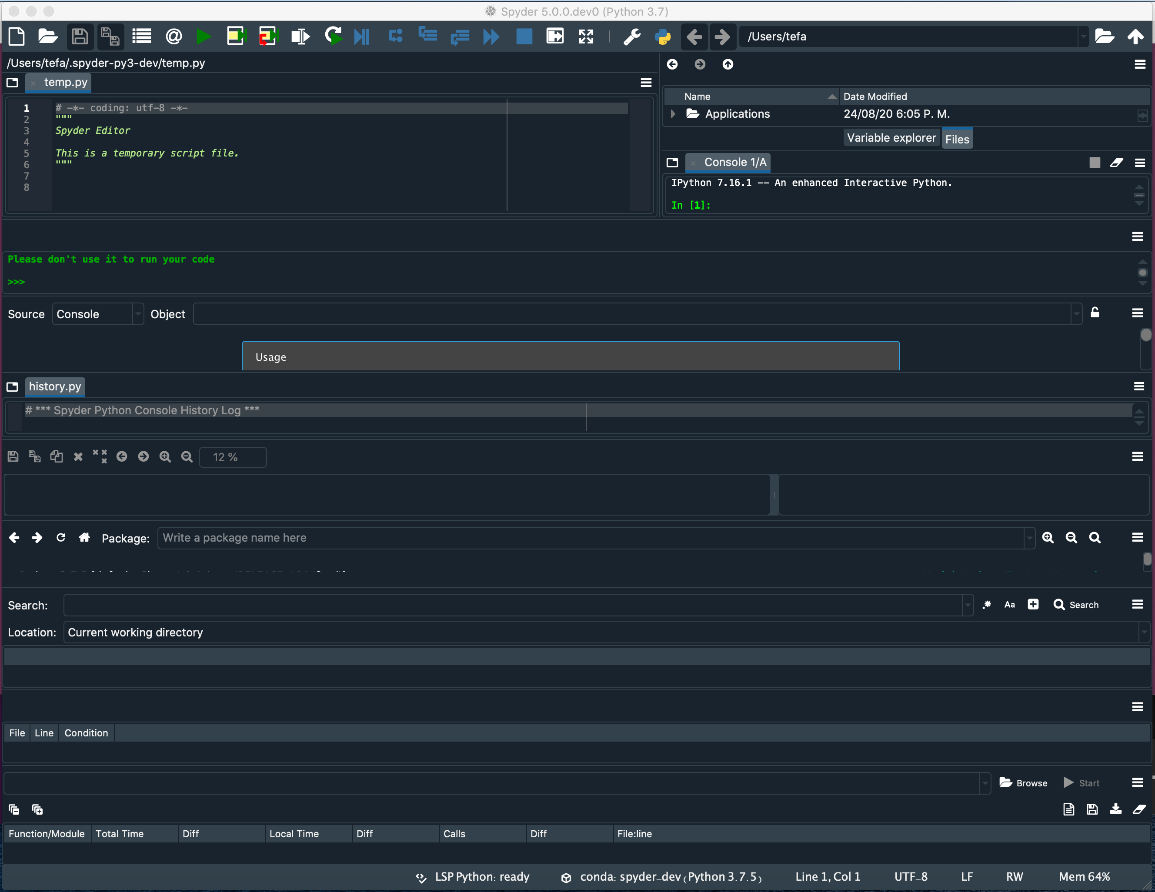Click Browse in the Profiler pane
Image resolution: width=1155 pixels, height=892 pixels.
1023,782
